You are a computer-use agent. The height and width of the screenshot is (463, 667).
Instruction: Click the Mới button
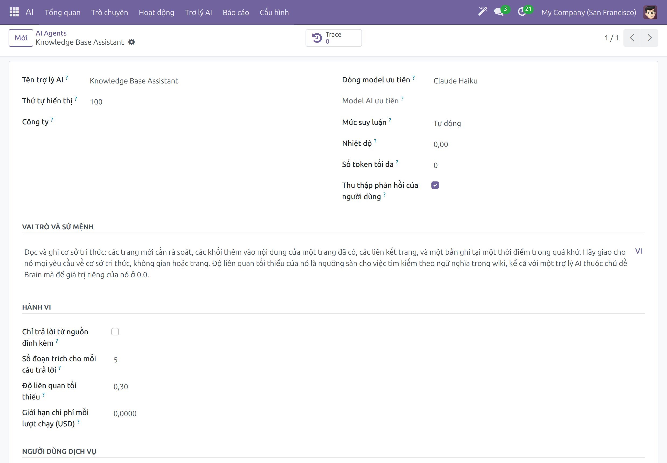pyautogui.click(x=21, y=38)
